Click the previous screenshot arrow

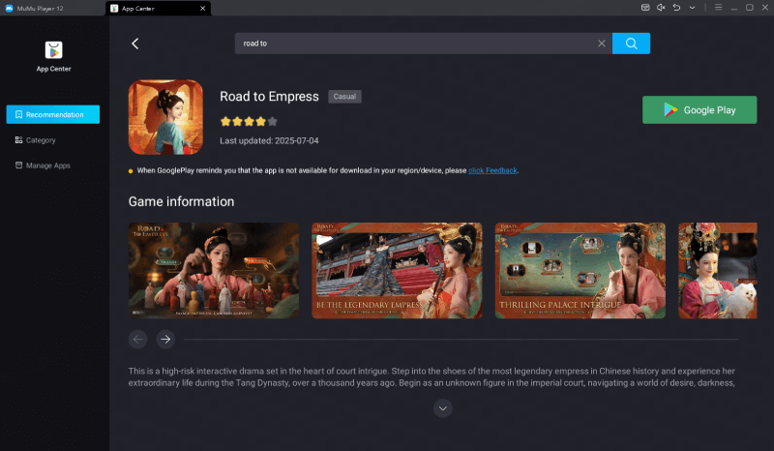(137, 339)
